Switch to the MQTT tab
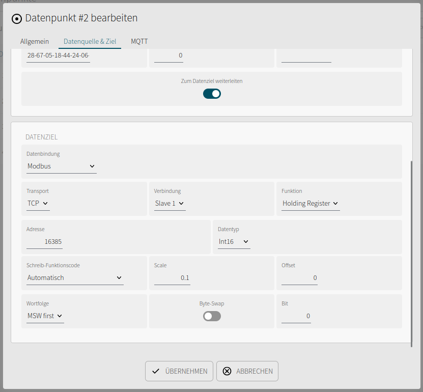The height and width of the screenshot is (392, 423). point(139,42)
